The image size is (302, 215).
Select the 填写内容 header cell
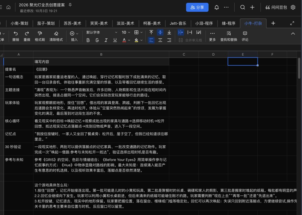[x=101, y=62]
